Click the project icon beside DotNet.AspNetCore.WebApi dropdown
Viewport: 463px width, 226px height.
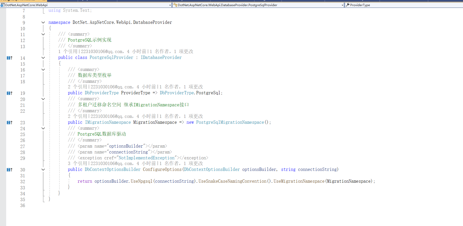(x=3, y=5)
